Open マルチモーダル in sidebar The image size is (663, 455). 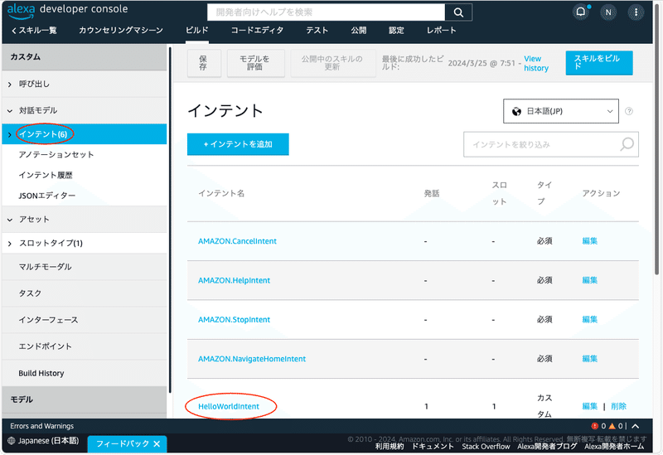click(x=46, y=267)
